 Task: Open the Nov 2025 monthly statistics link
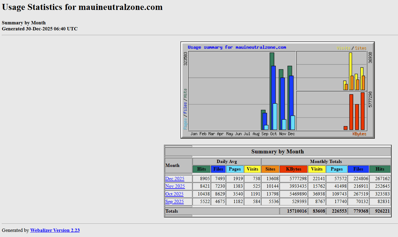(175, 186)
